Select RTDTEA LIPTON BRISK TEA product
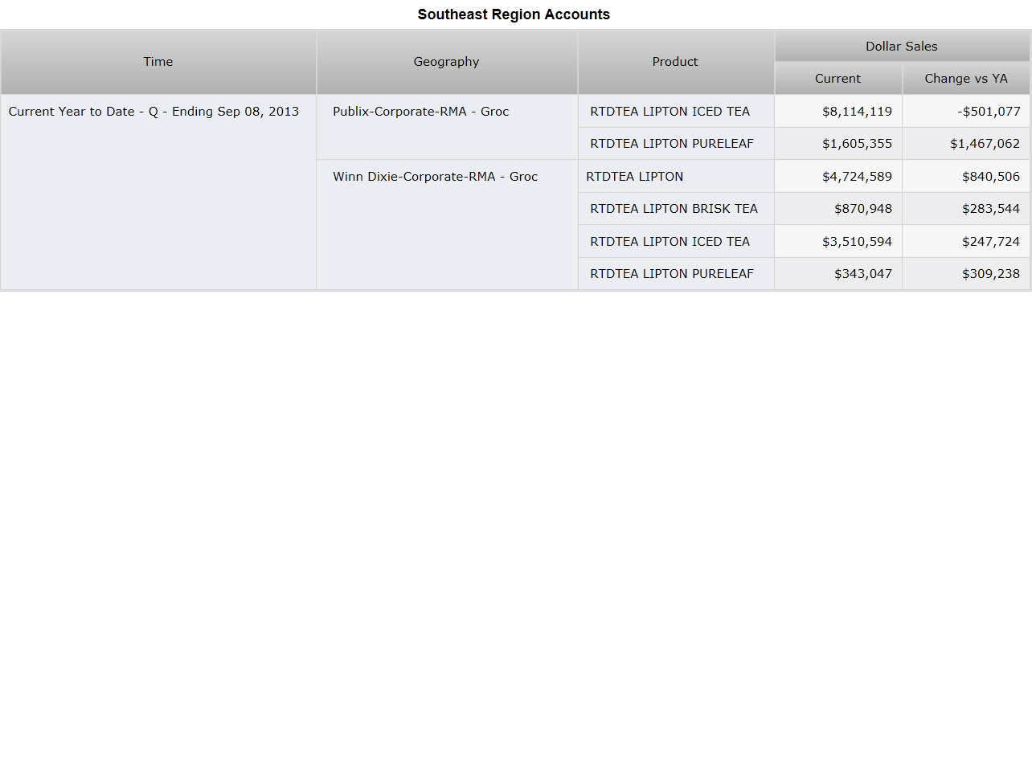The height and width of the screenshot is (760, 1032). tap(676, 209)
